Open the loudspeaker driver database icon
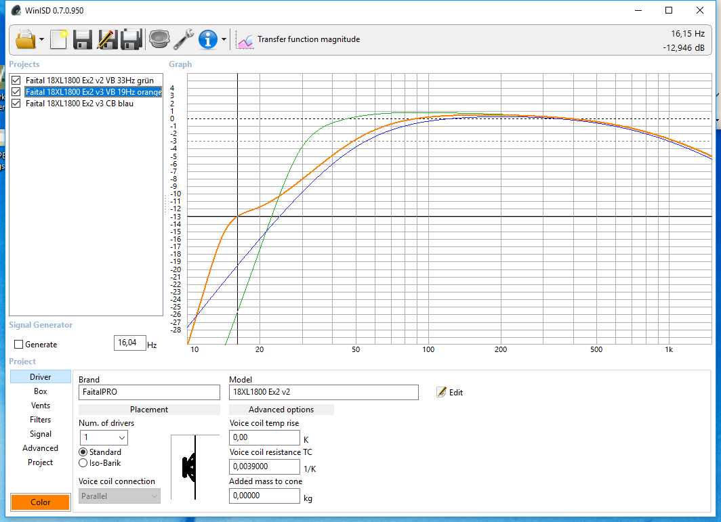721x522 pixels. click(x=159, y=39)
